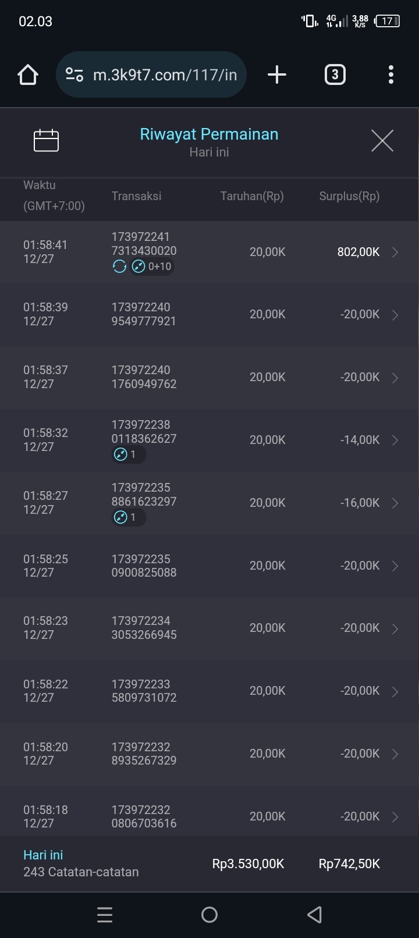Open the browser three-dot menu
Viewport: 419px width, 938px height.
coord(390,74)
